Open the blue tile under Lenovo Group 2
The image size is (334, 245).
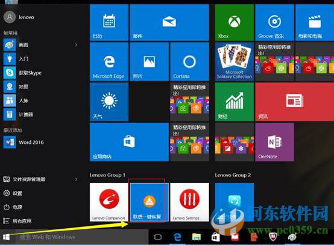tap(235, 202)
